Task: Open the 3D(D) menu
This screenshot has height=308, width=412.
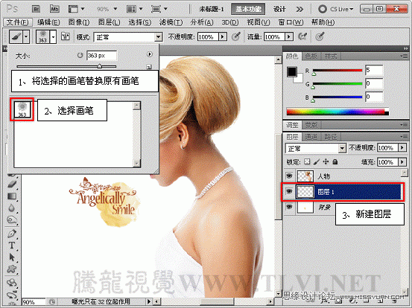Action: 230,22
